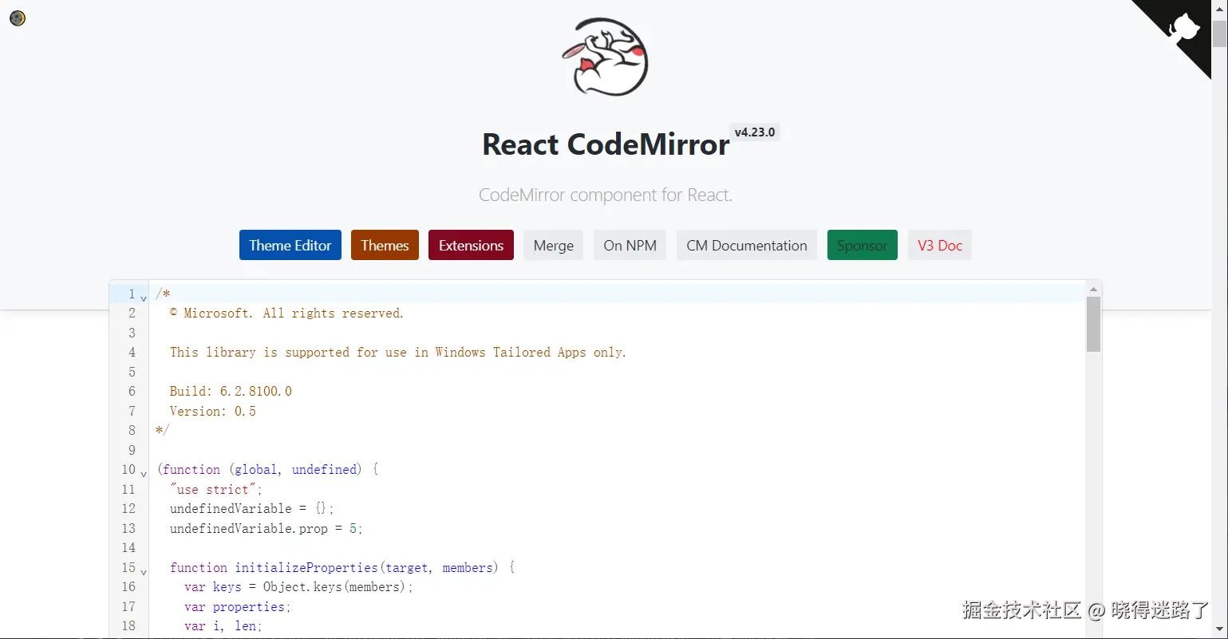
Task: Click the v4.23.0 version badge
Action: click(755, 132)
